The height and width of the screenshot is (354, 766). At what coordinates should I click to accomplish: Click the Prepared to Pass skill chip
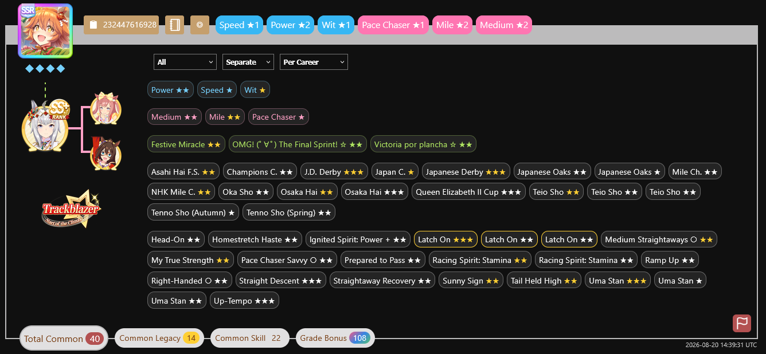pos(383,260)
